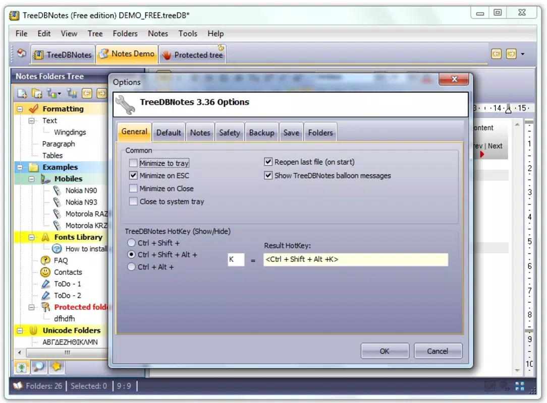
Task: Click the Formatting checkmark icon
Action: point(33,109)
